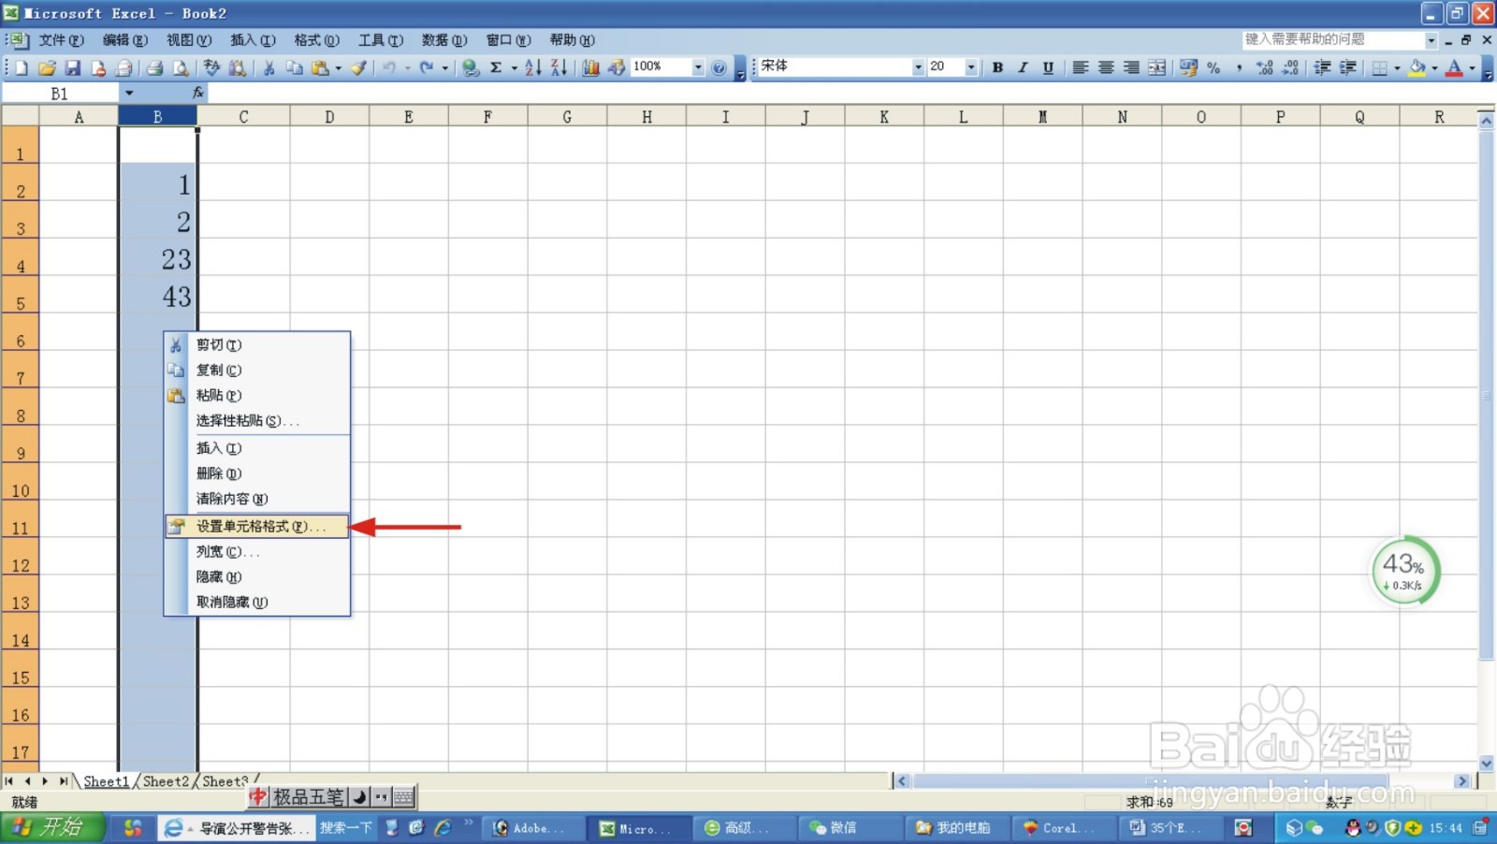The height and width of the screenshot is (844, 1497).
Task: Insert function using the fx button
Action: click(x=197, y=93)
